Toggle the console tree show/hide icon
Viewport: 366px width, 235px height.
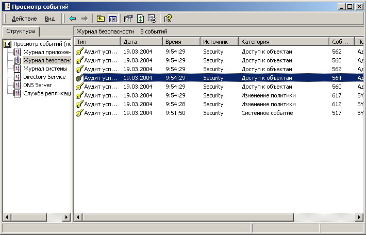tap(113, 19)
